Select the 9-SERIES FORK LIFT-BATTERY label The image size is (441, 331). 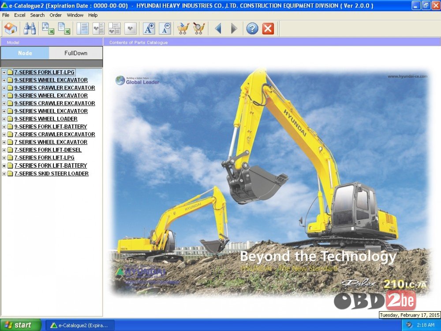click(51, 127)
